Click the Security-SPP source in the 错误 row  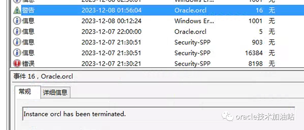[192, 64]
